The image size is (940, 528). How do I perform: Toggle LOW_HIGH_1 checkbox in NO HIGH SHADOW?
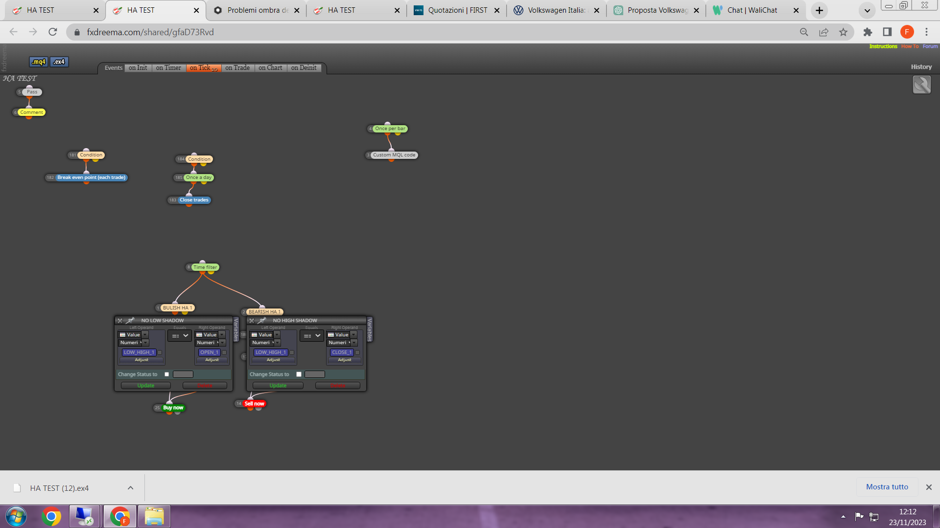pos(292,352)
